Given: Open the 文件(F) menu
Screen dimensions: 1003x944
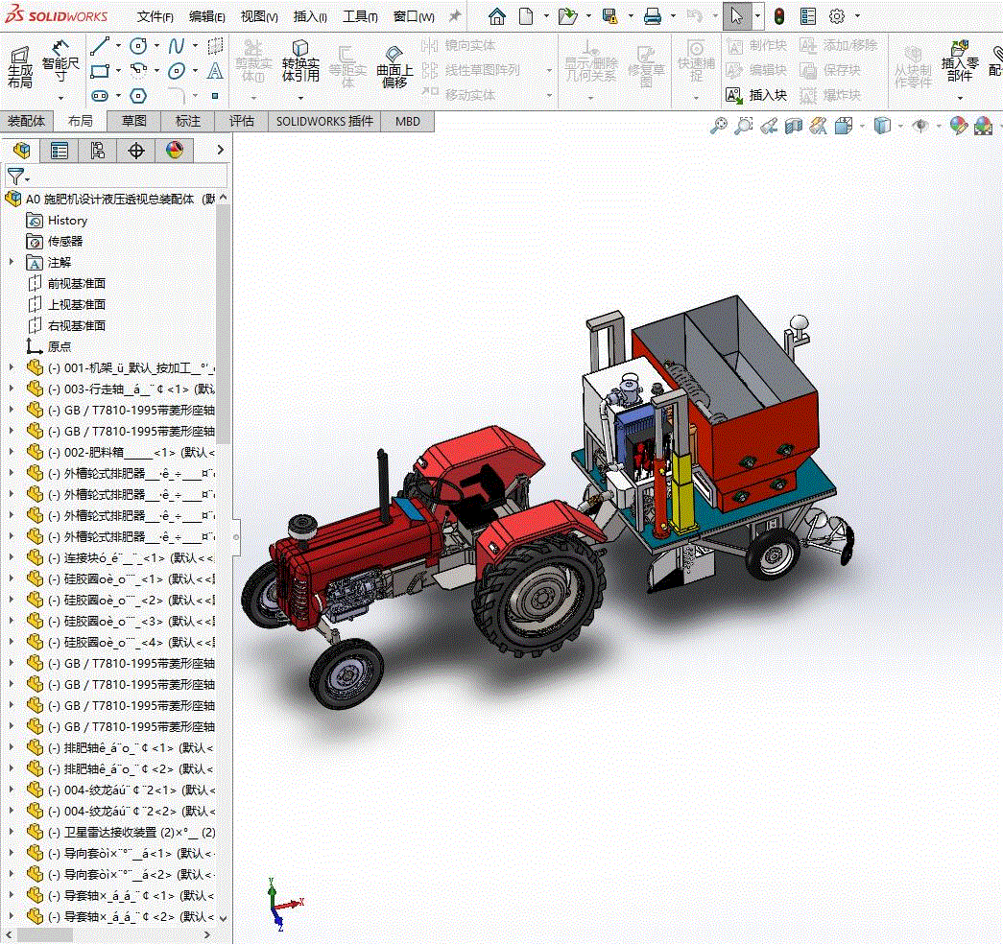Looking at the screenshot, I should [x=155, y=16].
